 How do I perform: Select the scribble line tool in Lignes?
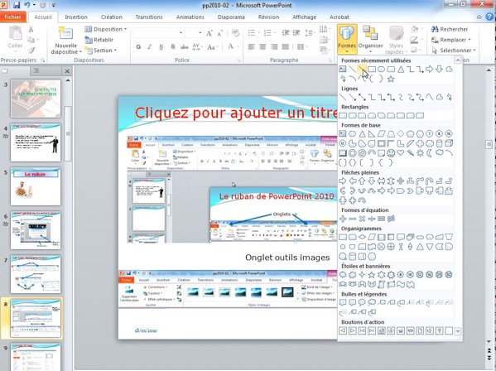tap(449, 97)
